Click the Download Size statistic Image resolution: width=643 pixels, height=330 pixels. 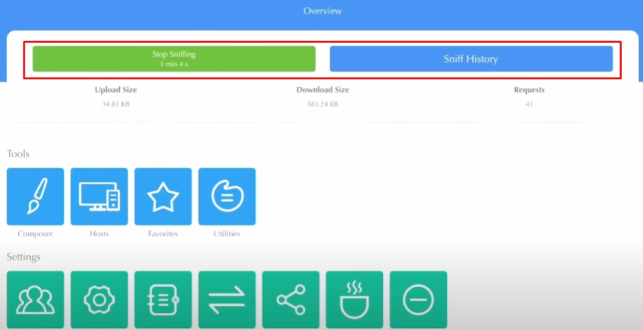[x=322, y=90]
